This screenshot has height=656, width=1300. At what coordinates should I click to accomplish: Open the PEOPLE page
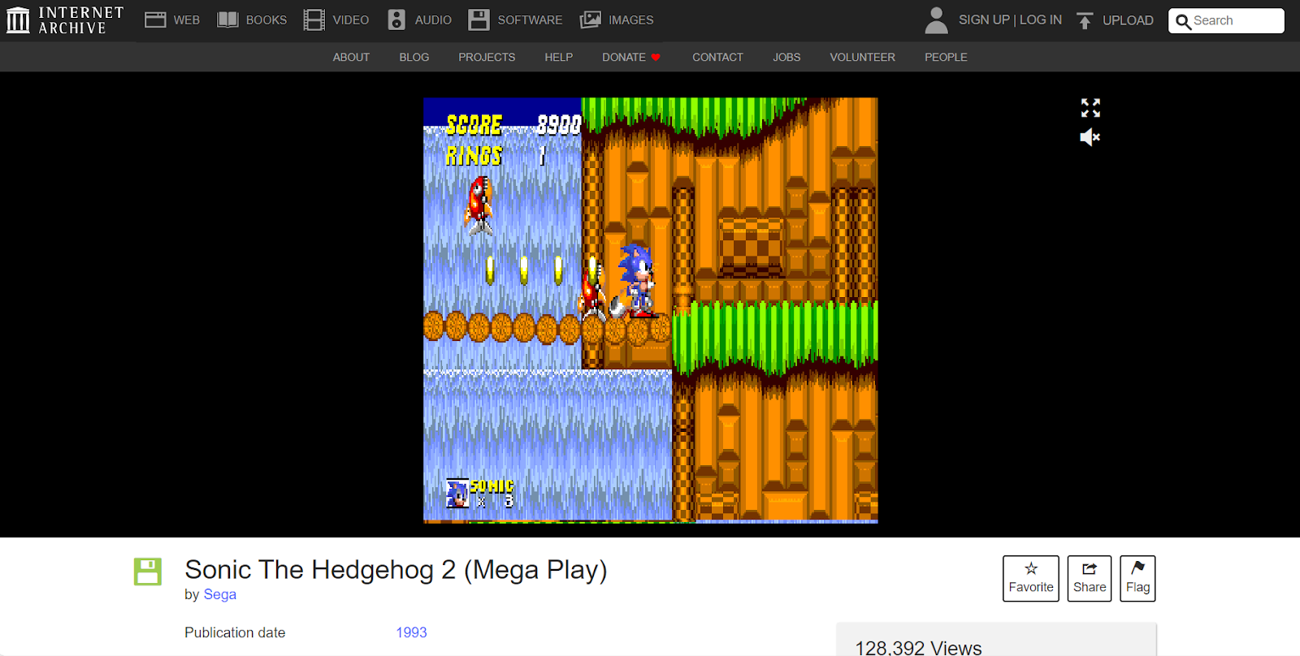click(946, 57)
